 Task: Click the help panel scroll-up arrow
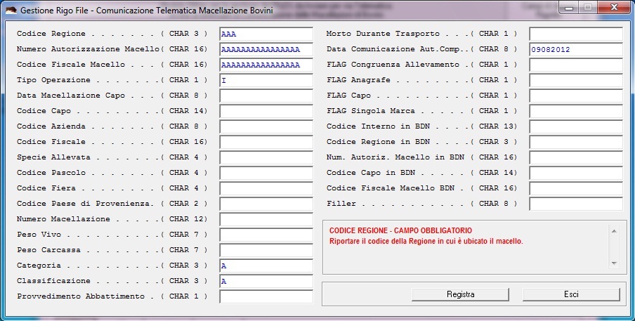point(614,231)
